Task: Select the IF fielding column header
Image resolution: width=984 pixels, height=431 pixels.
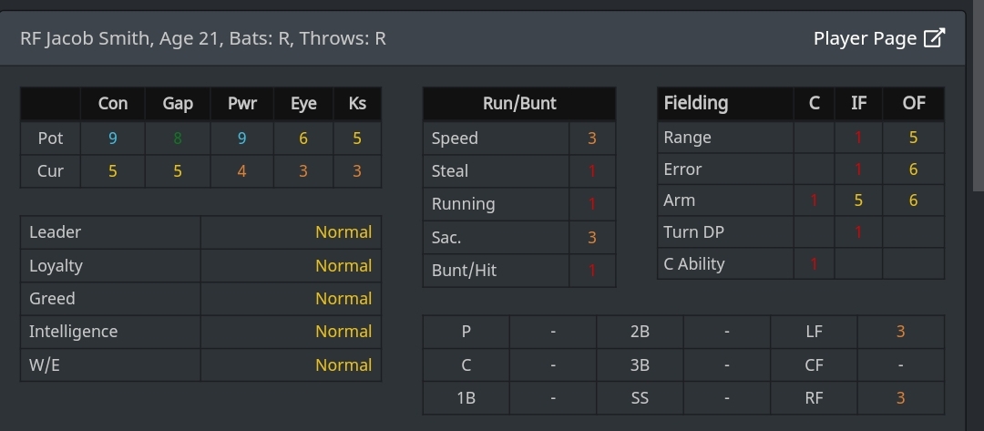Action: pyautogui.click(x=858, y=103)
